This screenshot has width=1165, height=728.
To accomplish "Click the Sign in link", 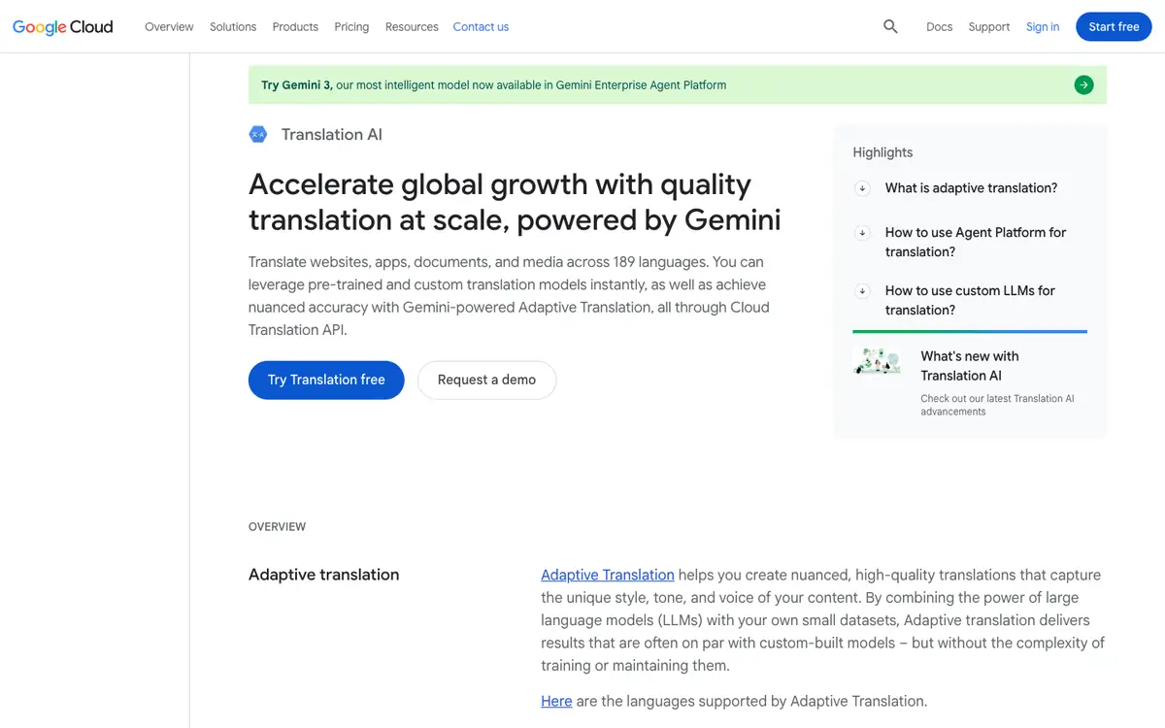I will pyautogui.click(x=1043, y=27).
